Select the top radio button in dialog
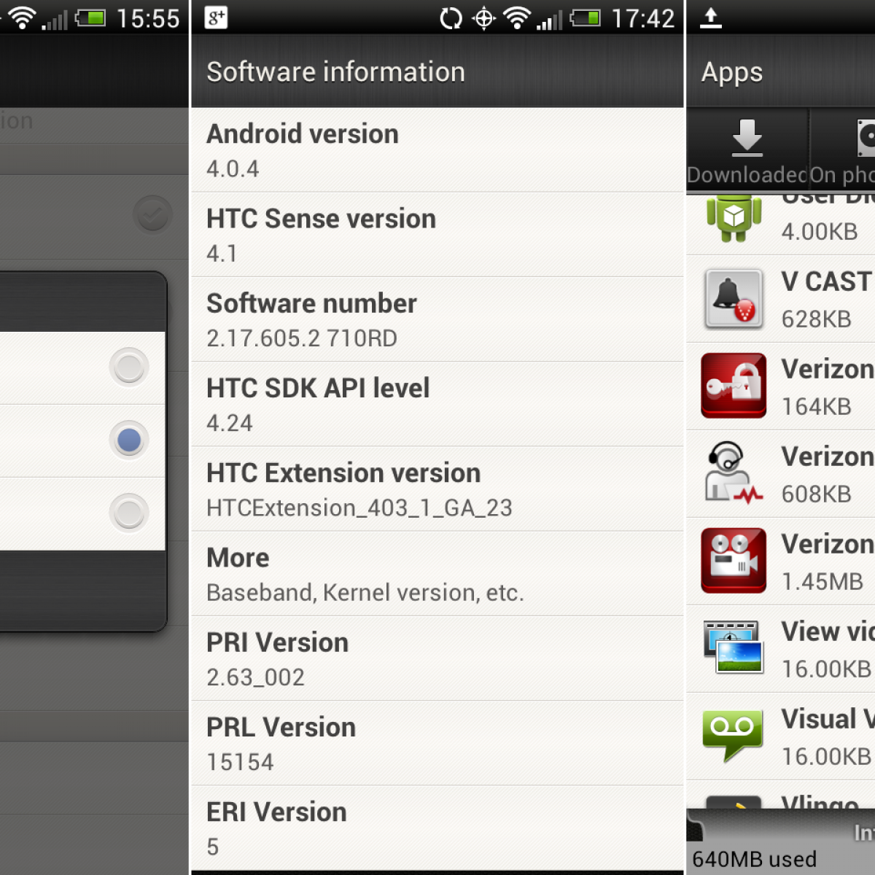The height and width of the screenshot is (875, 875). pos(129,367)
